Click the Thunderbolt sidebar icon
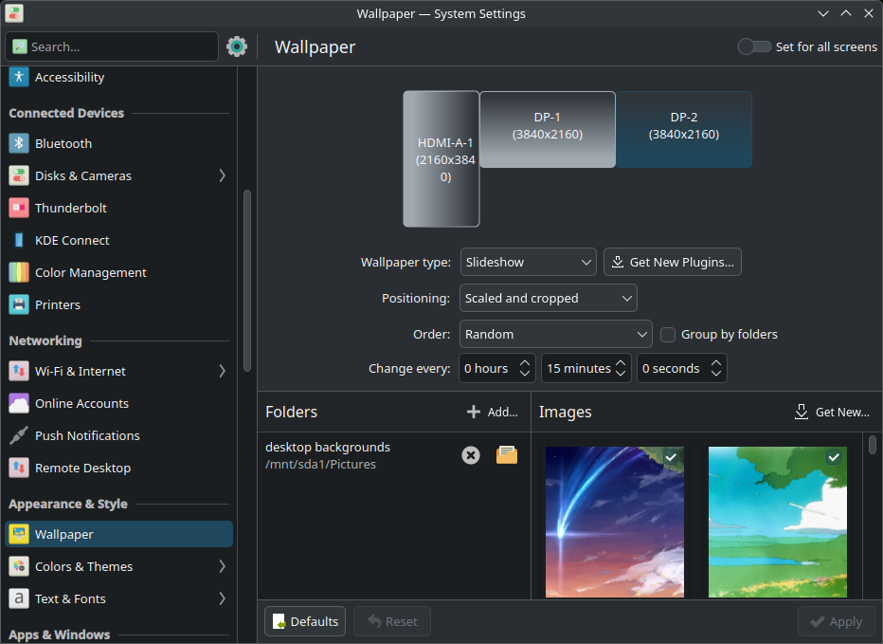Viewport: 883px width, 644px height. (19, 208)
